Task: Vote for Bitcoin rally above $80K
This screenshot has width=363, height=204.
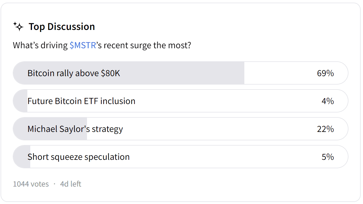Action: (74, 73)
